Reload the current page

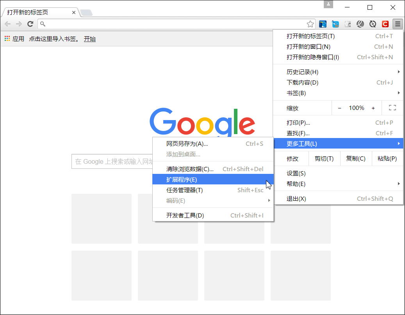point(30,24)
